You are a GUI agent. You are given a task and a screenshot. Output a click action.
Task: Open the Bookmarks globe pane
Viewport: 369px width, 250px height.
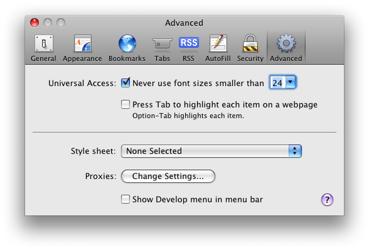(x=127, y=48)
